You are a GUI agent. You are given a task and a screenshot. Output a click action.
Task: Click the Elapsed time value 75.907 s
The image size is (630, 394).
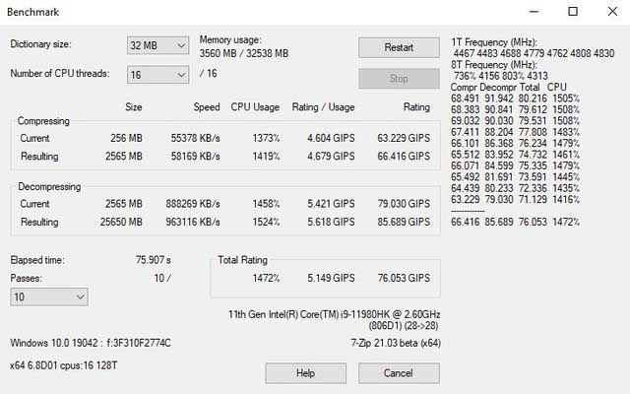click(155, 260)
